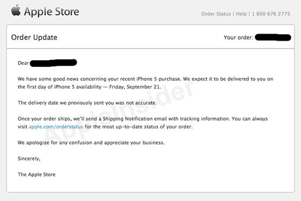Click the sentence about the inaccurate delivery date
Viewport: 301px width, 201px height.
87,103
